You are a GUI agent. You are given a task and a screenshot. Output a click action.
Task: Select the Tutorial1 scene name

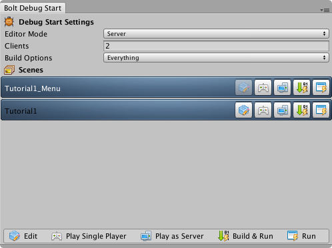[21, 111]
